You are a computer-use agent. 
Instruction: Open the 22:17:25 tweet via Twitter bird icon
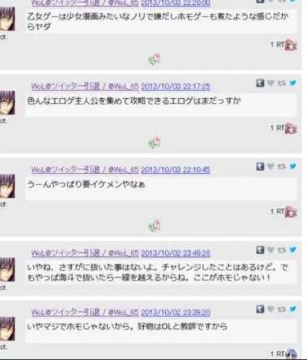tap(292, 83)
